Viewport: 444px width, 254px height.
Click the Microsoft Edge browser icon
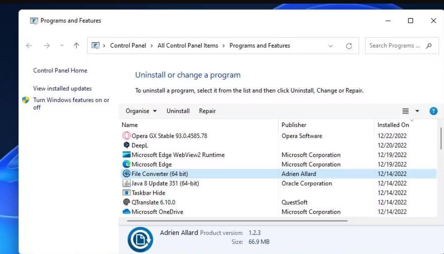click(x=126, y=164)
